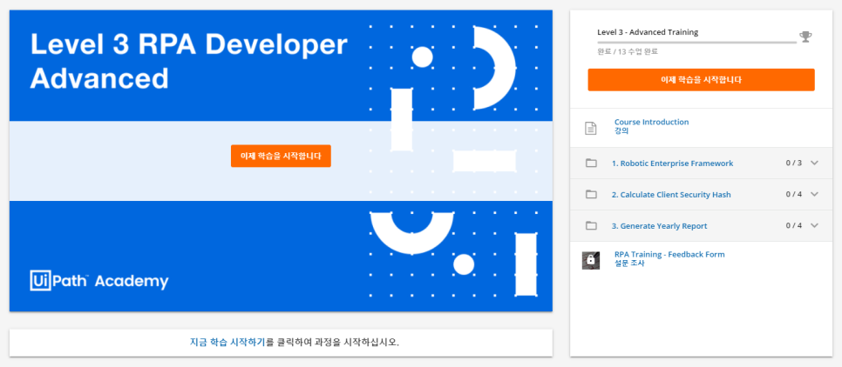The image size is (842, 367).
Task: Click Level 3 RPA Developer Advanced banner title
Action: coord(189,61)
